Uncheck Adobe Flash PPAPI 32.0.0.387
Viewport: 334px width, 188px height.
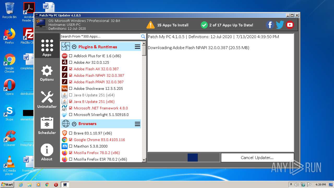(x=71, y=82)
